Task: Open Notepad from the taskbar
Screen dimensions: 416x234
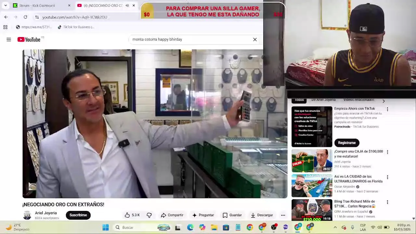Action: 238,227
